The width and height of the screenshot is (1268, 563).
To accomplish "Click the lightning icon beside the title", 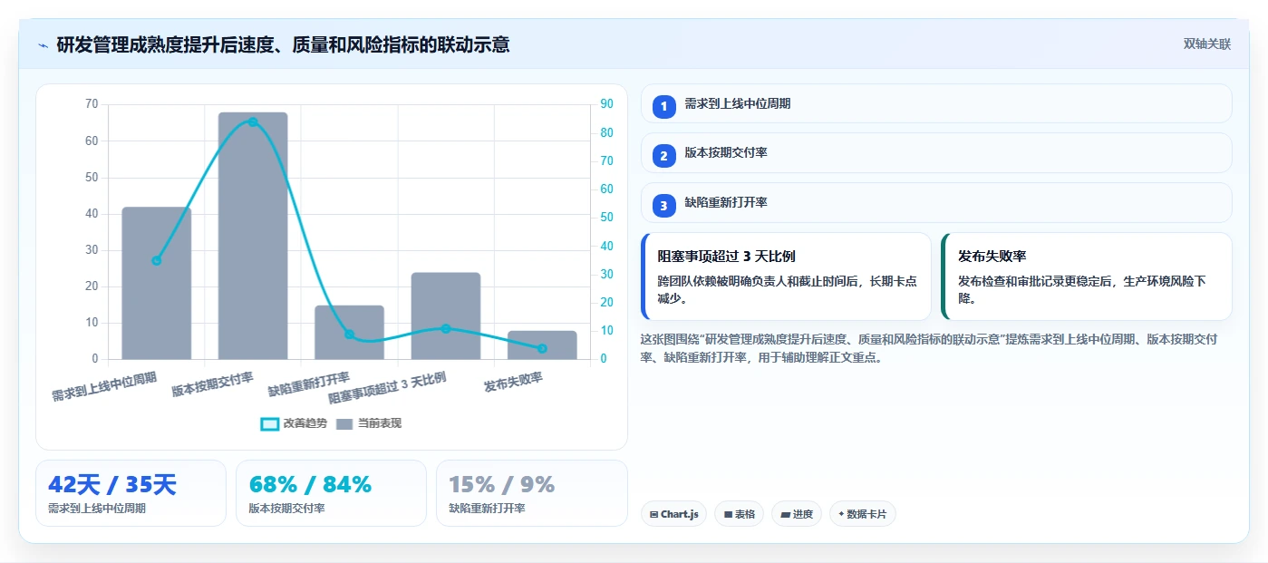I will [x=43, y=44].
